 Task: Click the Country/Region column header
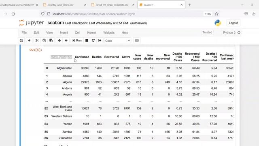pyautogui.click(x=61, y=57)
